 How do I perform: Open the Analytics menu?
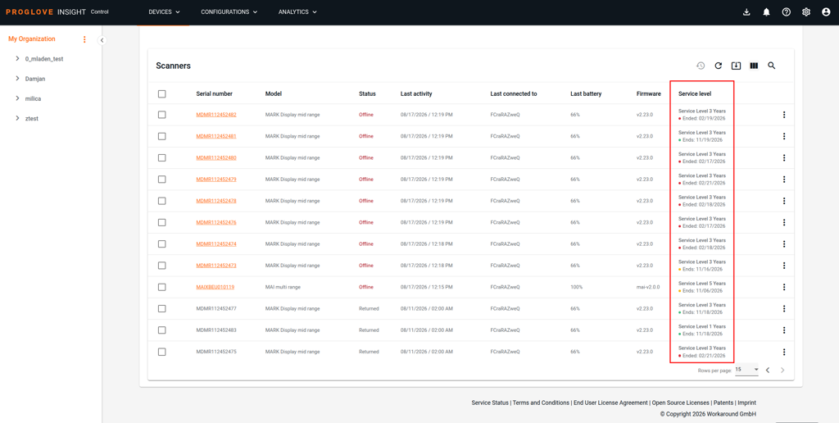[x=297, y=12]
